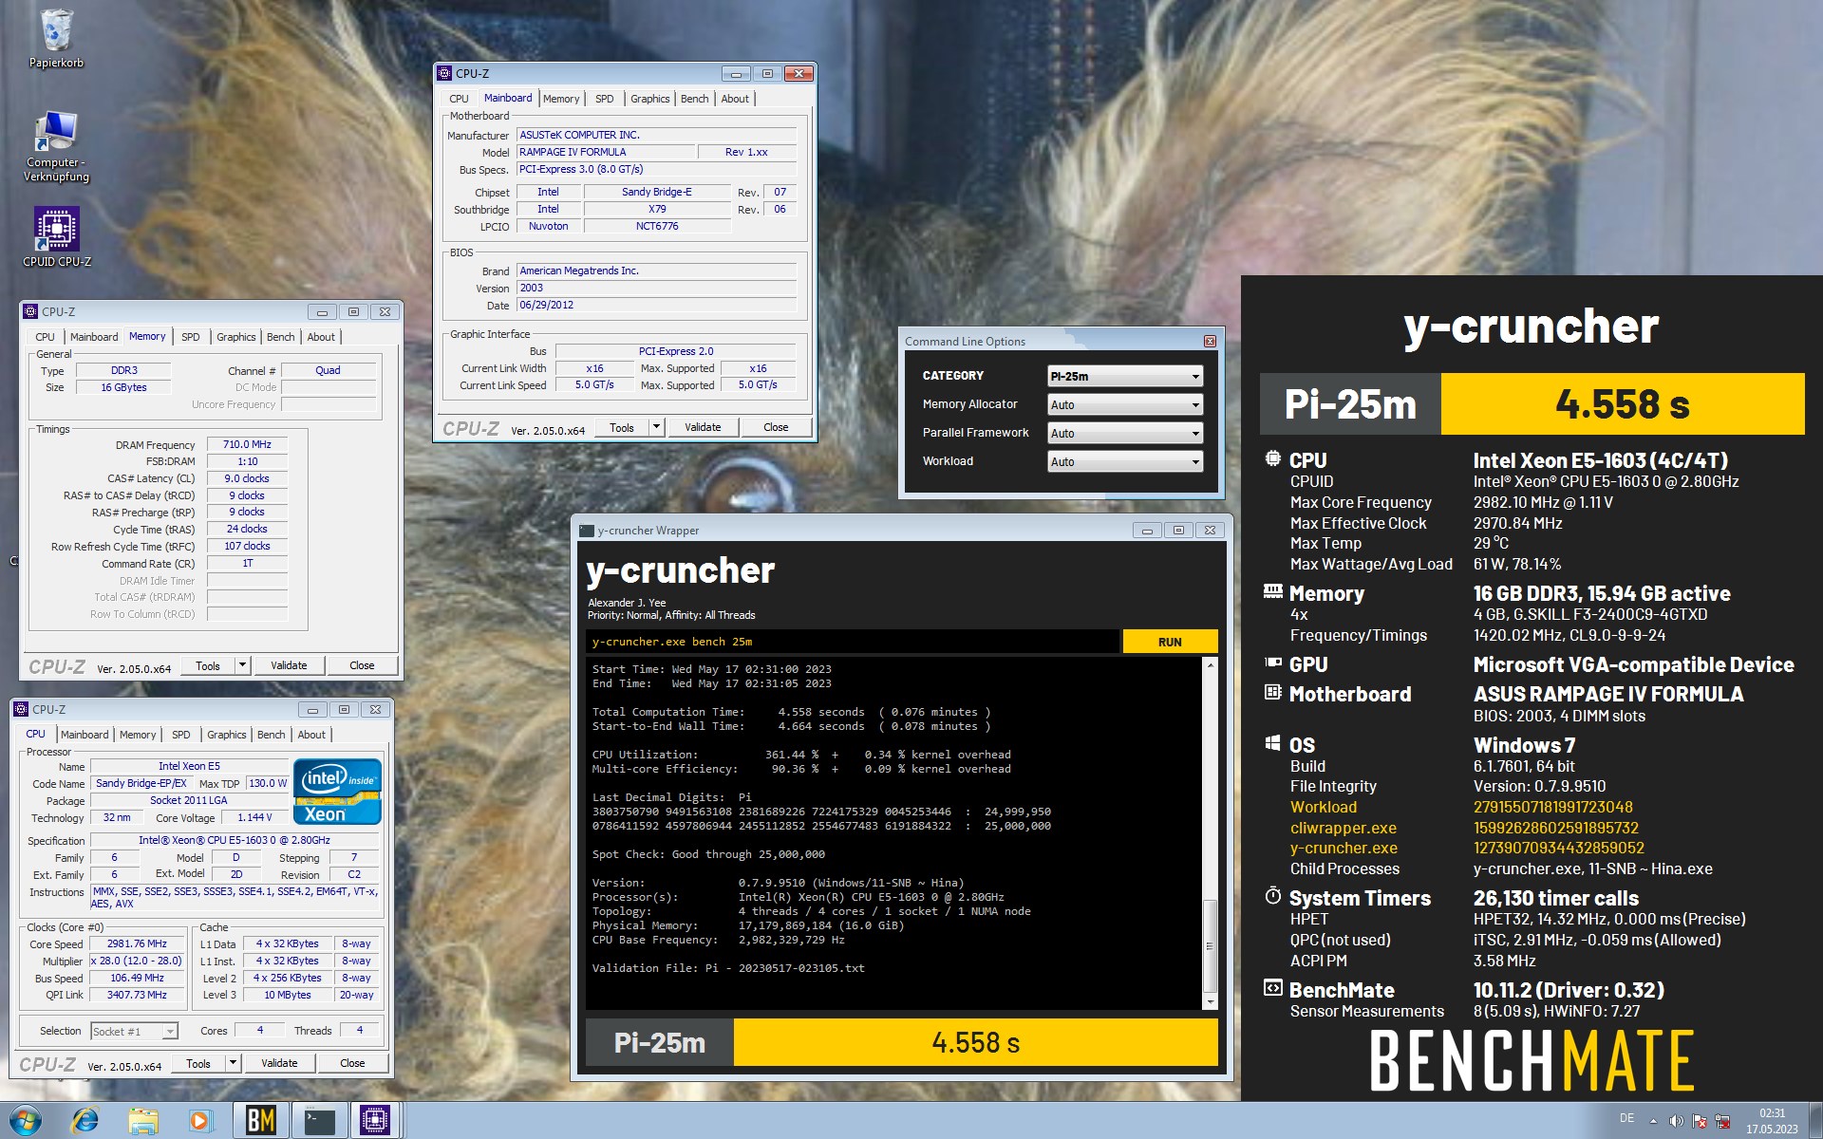The width and height of the screenshot is (1823, 1139).
Task: Expand Tools arrow in CPU-Z Memory window
Action: pos(242,665)
